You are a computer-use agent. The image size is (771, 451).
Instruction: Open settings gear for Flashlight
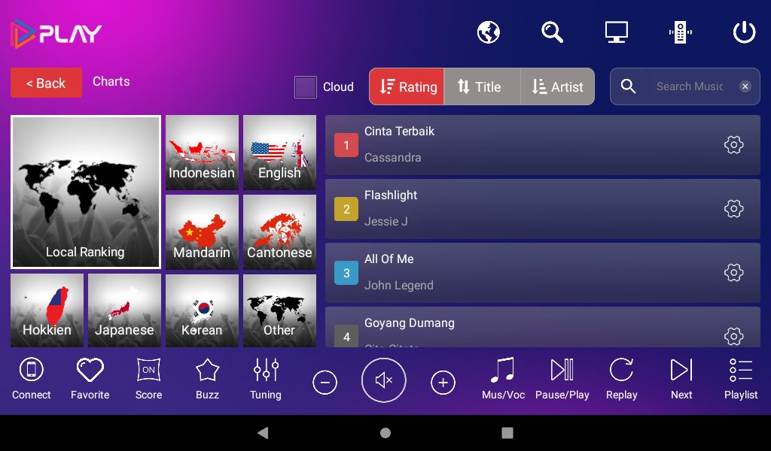point(733,208)
